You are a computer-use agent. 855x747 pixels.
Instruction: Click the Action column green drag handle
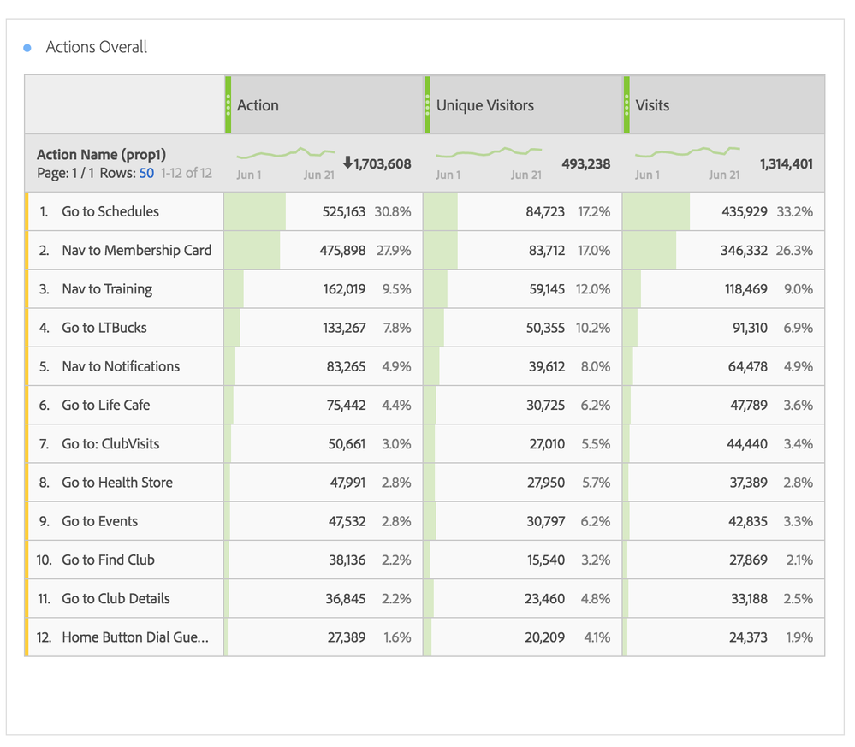(x=229, y=105)
